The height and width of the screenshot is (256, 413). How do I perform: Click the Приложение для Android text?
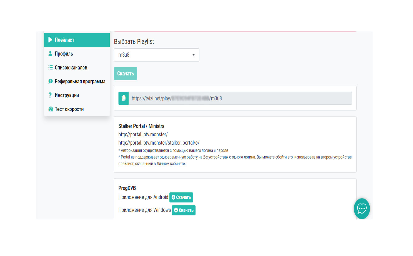143,197
